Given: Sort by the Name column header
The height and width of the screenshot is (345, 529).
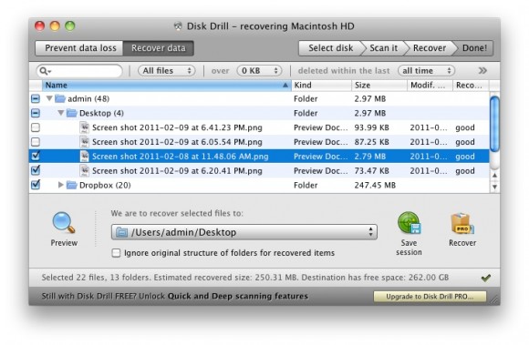Looking at the screenshot, I should pyautogui.click(x=166, y=86).
